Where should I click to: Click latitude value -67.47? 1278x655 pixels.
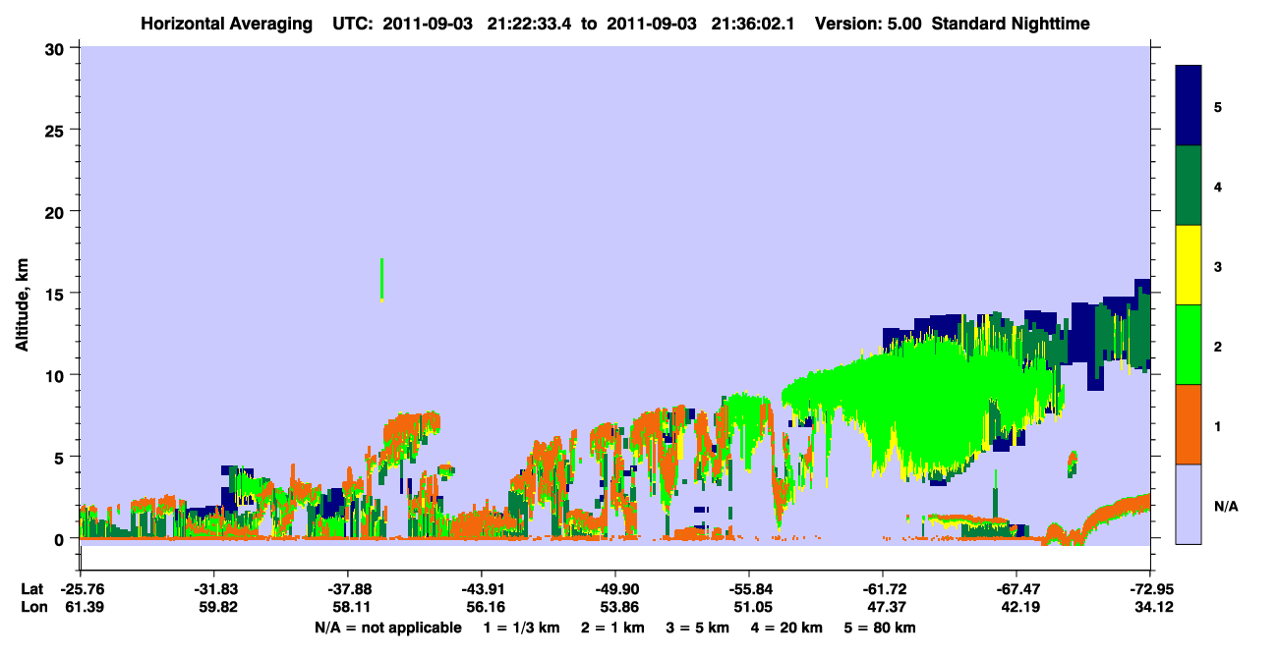[1017, 589]
